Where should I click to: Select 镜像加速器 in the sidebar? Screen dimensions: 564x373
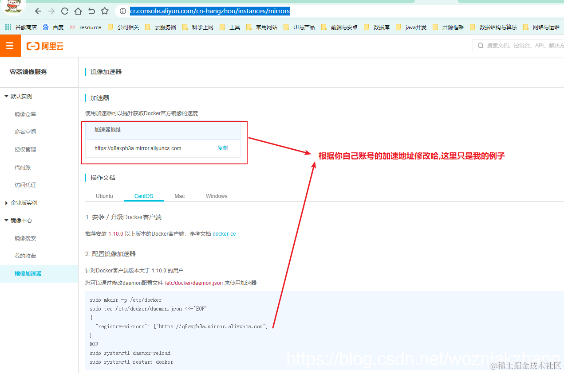(x=39, y=273)
